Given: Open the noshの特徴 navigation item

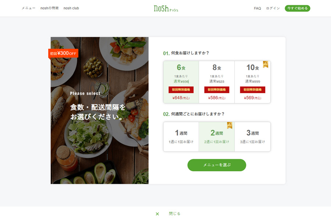Looking at the screenshot, I should tap(49, 8).
